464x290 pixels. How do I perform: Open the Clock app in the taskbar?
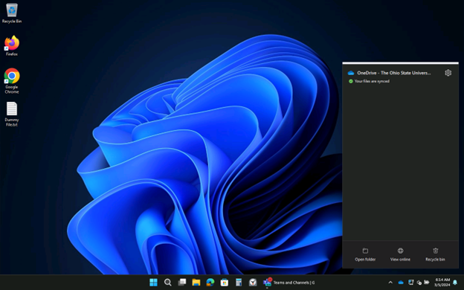click(x=253, y=283)
